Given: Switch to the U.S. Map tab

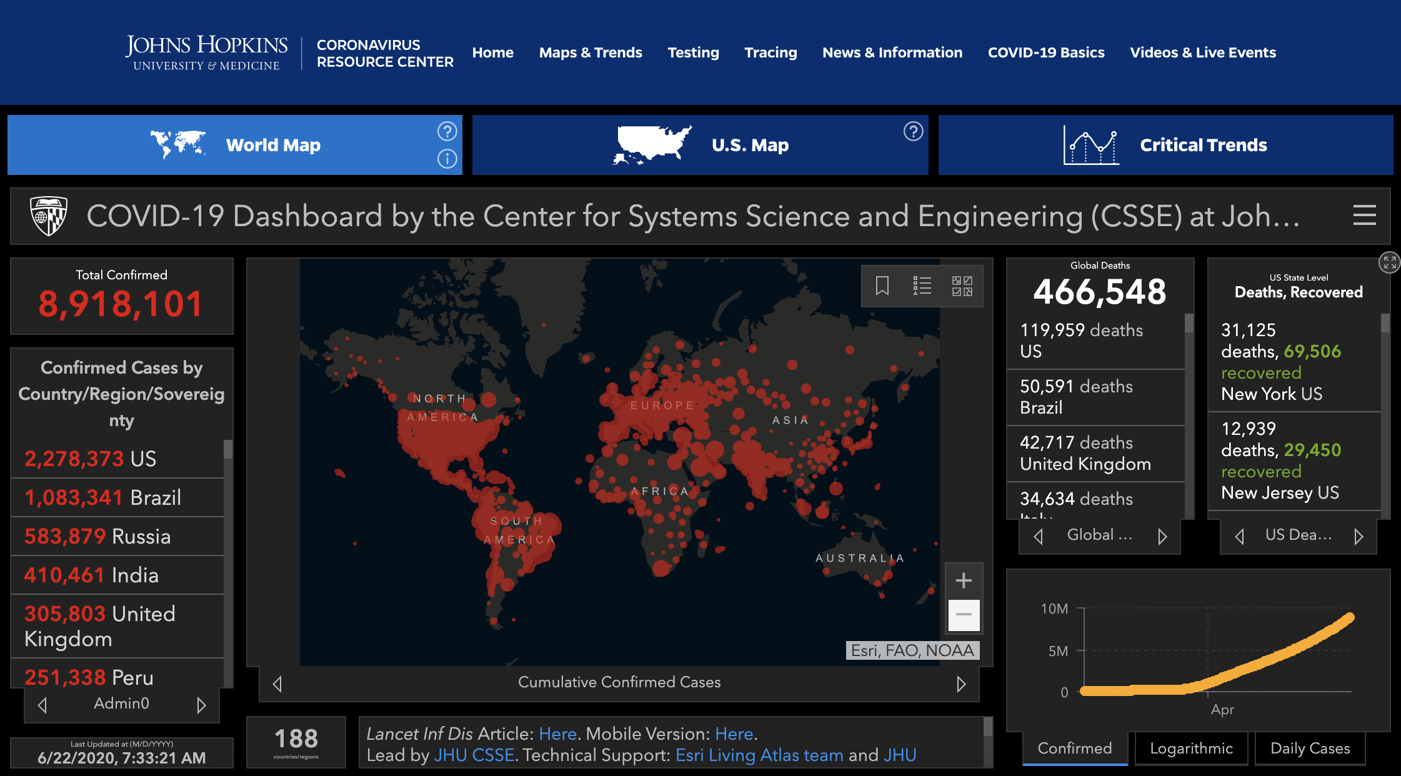Looking at the screenshot, I should pyautogui.click(x=700, y=145).
